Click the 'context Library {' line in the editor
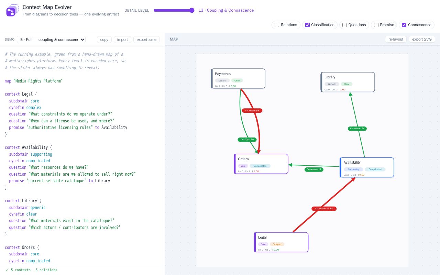Image resolution: width=440 pixels, height=275 pixels. click(23, 201)
